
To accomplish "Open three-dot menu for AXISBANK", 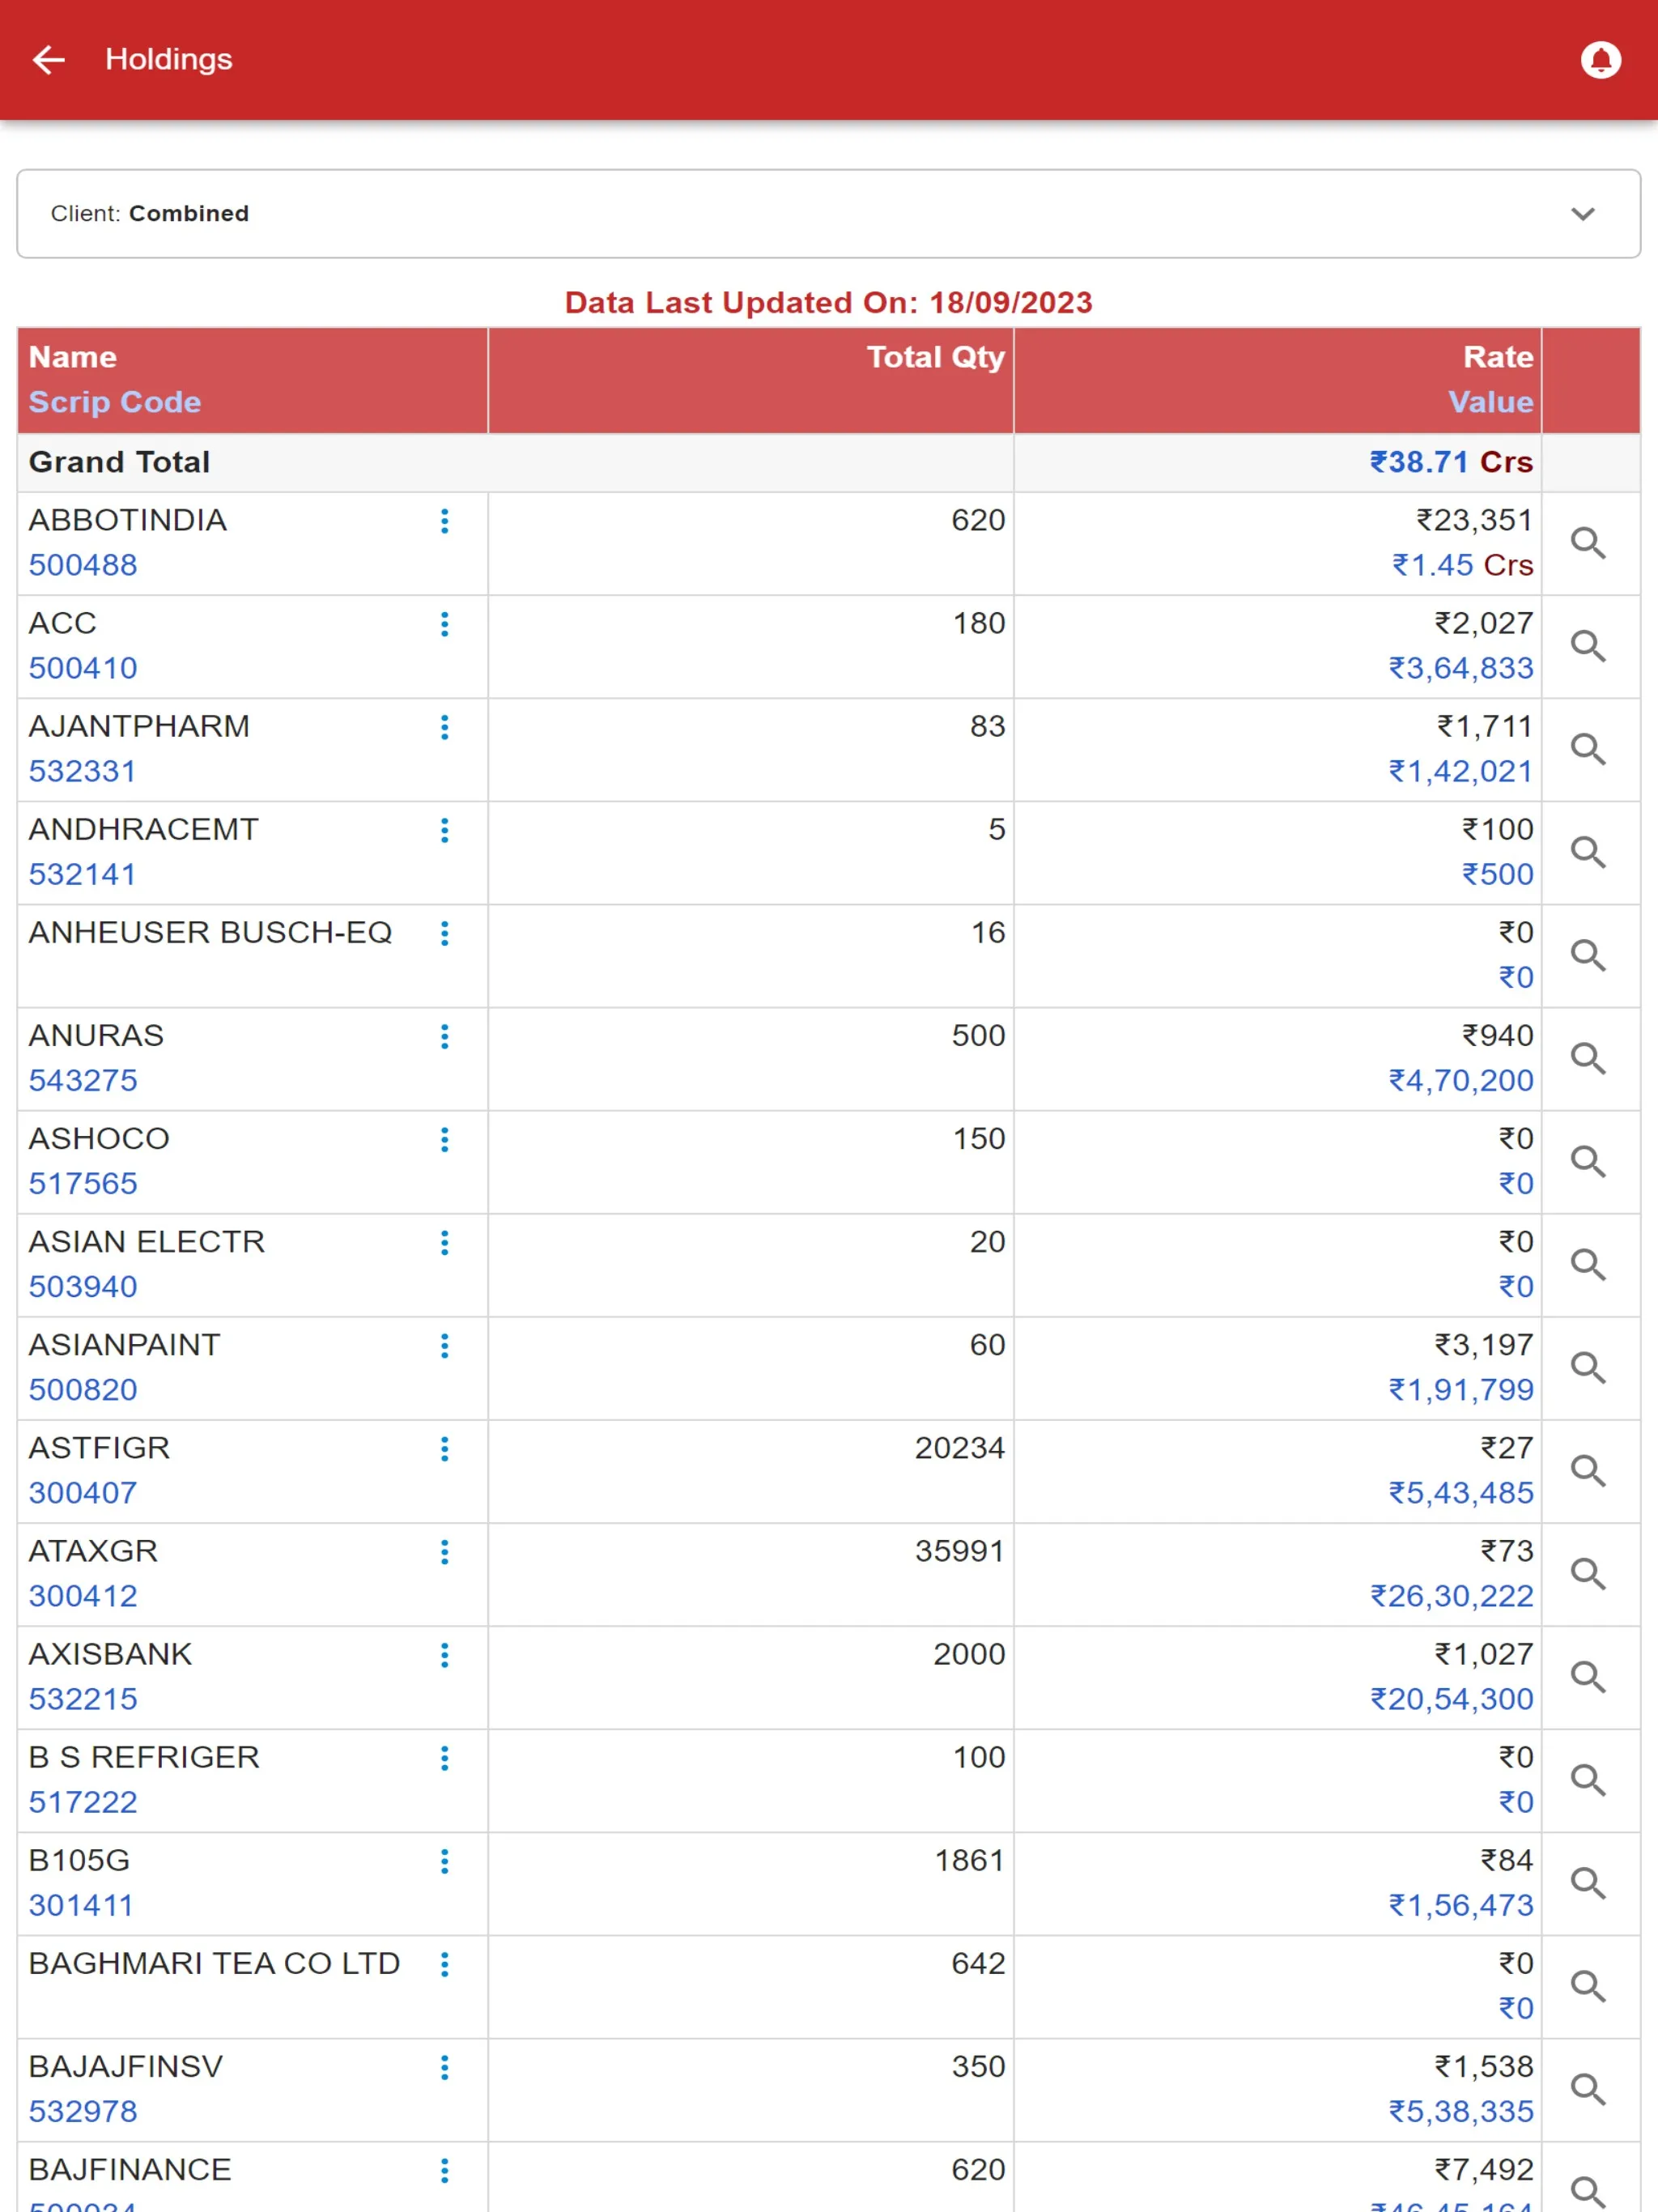I will [x=444, y=1654].
